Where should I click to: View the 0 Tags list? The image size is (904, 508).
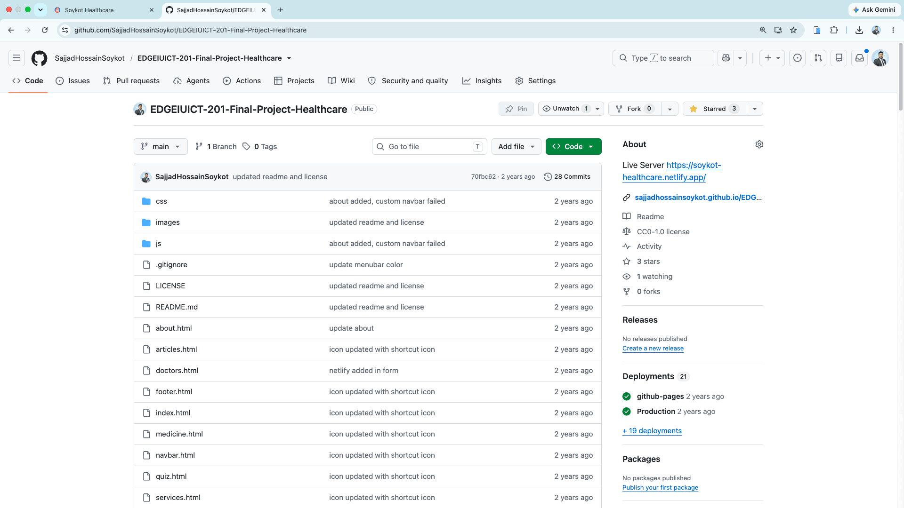[260, 147]
